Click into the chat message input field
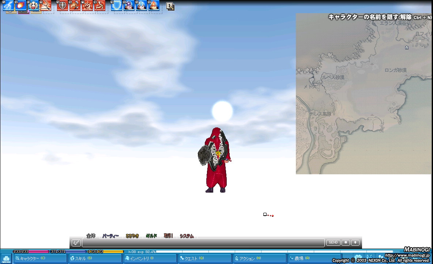Image resolution: width=433 pixels, height=264 pixels. [x=203, y=243]
